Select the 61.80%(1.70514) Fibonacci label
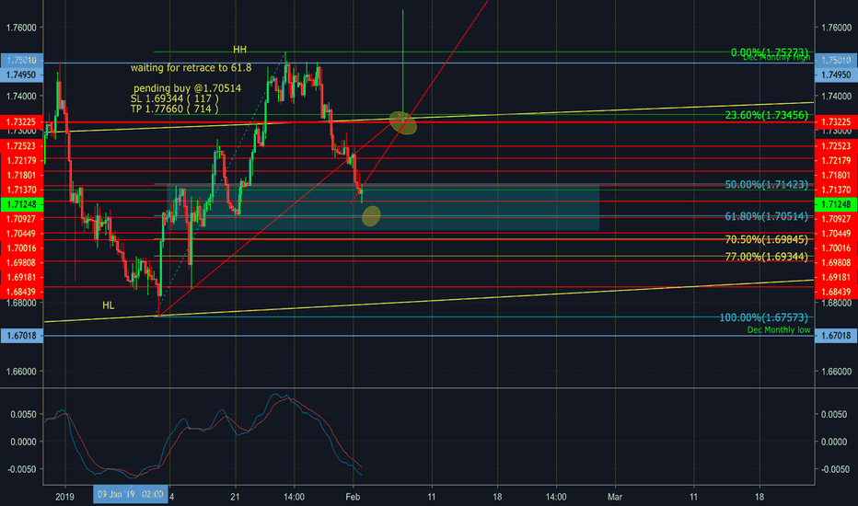858x506 pixels. pos(767,216)
